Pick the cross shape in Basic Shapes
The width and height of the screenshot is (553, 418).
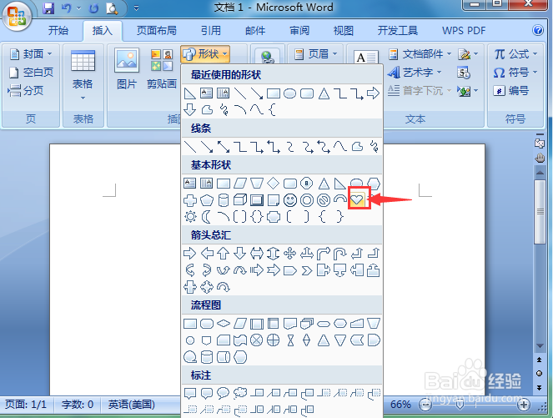(190, 200)
